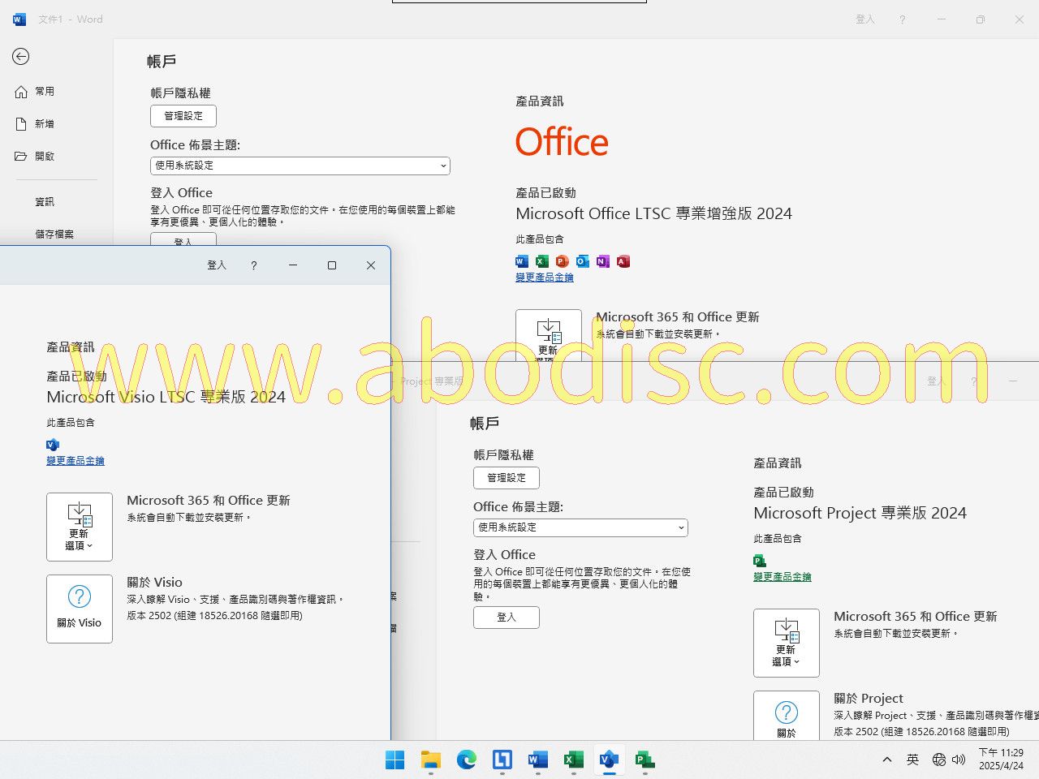This screenshot has width=1039, height=779.
Task: Click 管理設定 button in Word window
Action: click(x=183, y=116)
